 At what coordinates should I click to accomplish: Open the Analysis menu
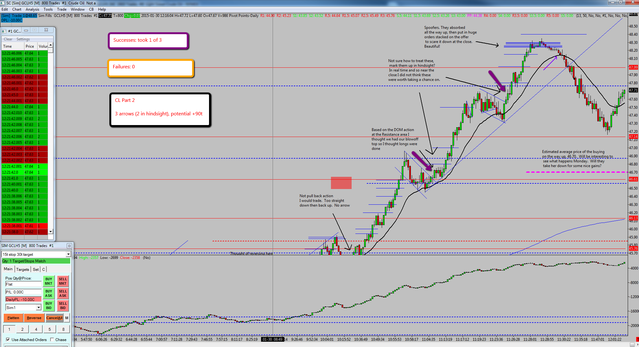pos(33,9)
